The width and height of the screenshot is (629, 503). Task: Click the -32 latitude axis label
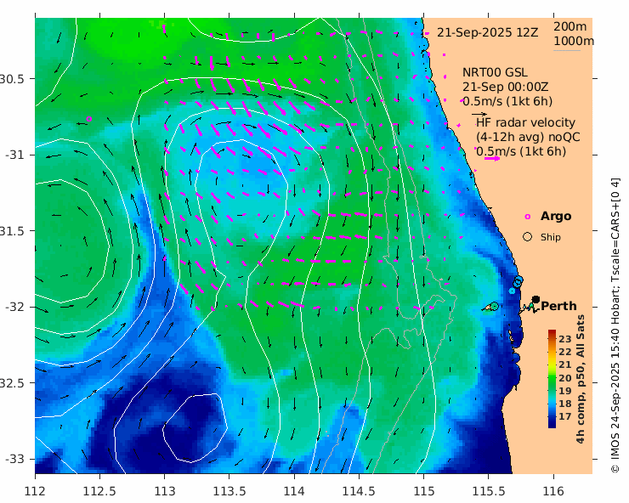click(x=14, y=307)
